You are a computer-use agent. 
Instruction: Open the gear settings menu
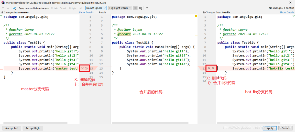(140, 8)
